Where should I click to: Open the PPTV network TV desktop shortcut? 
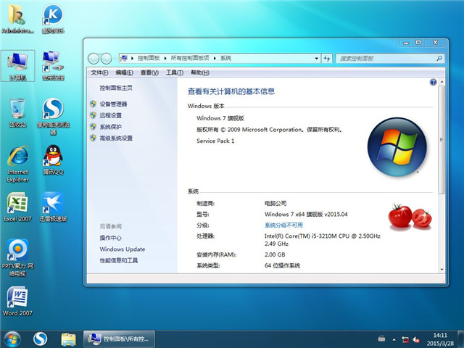click(x=17, y=258)
